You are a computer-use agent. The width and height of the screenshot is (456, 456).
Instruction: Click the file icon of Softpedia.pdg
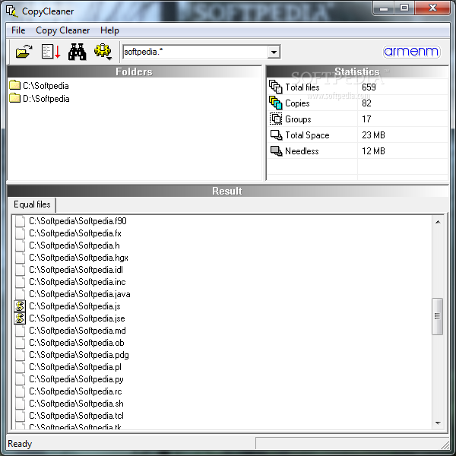click(x=20, y=355)
